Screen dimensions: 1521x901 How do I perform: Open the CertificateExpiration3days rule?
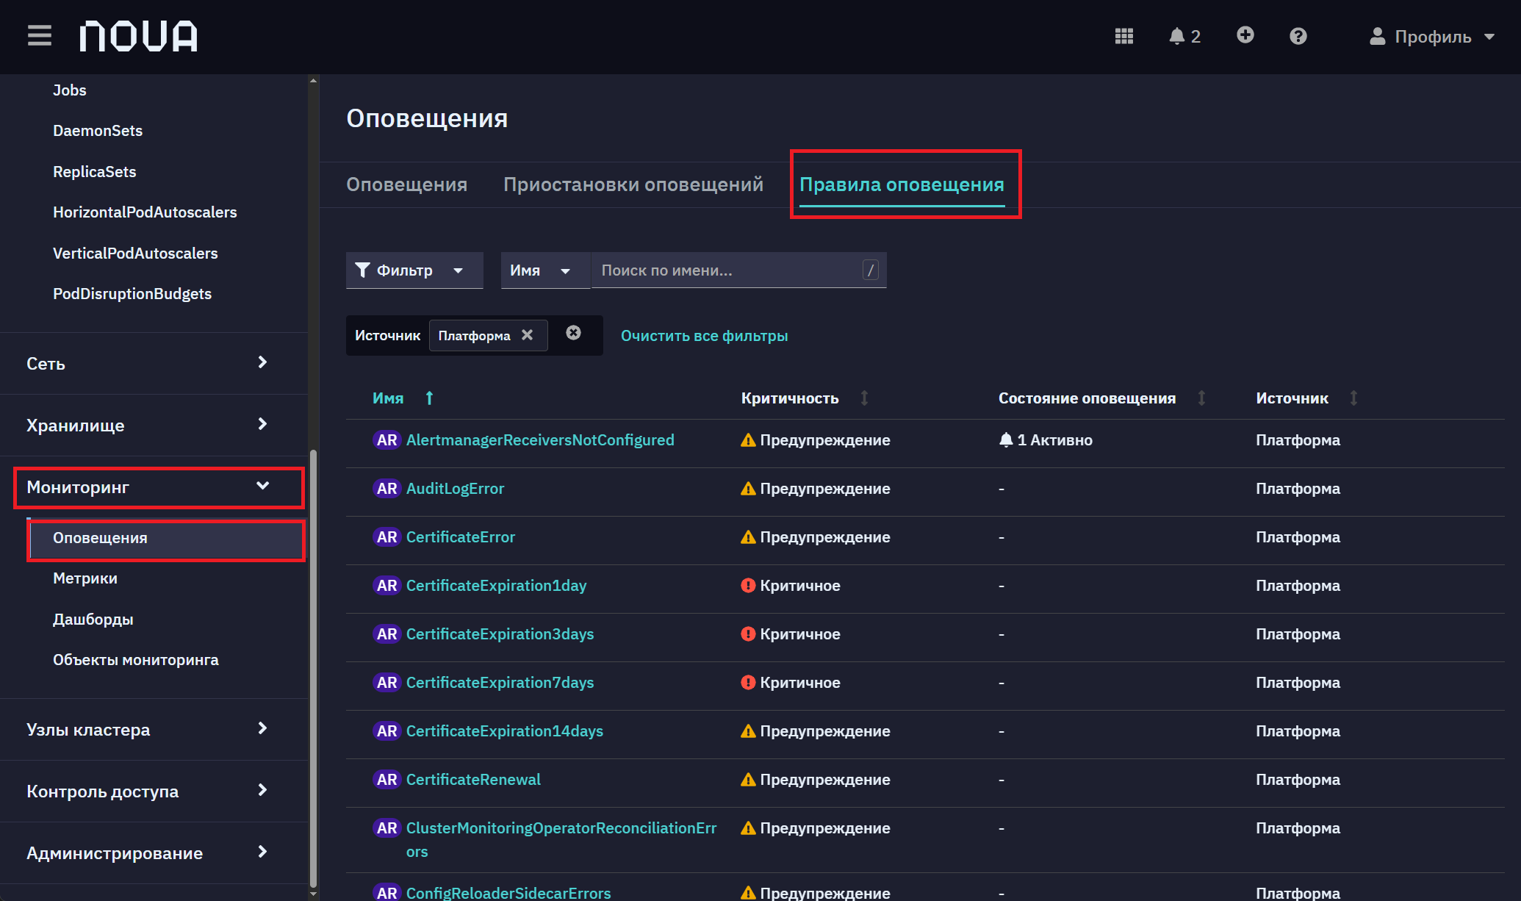pos(500,634)
